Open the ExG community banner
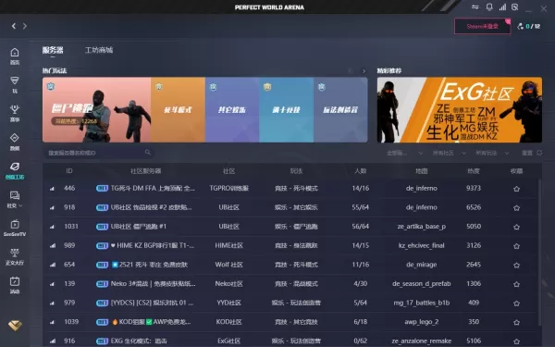 pos(460,110)
